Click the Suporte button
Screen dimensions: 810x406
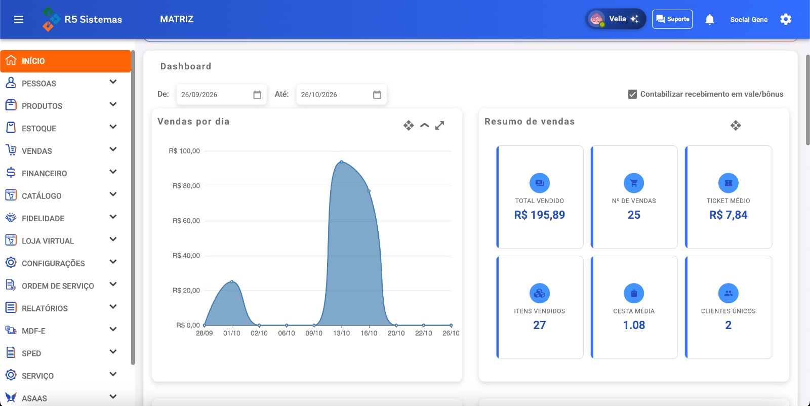click(x=672, y=19)
